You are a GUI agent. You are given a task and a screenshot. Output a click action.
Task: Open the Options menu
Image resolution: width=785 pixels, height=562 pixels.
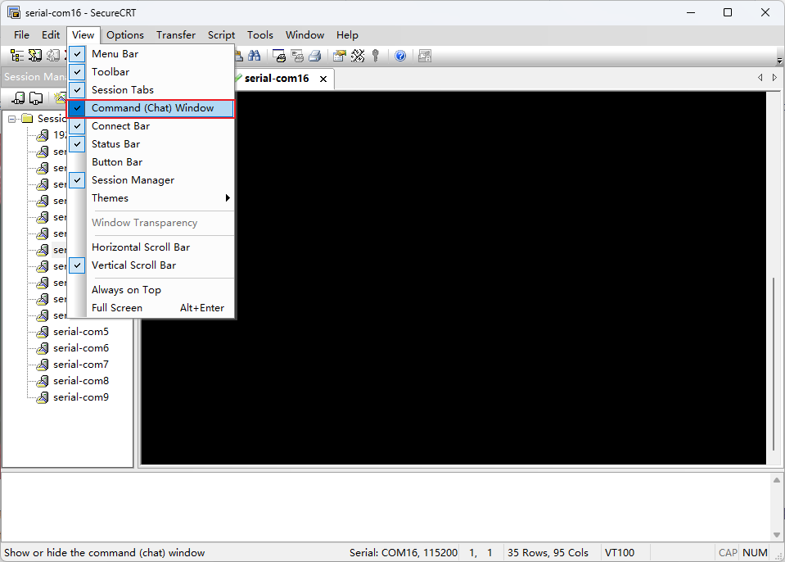click(x=125, y=35)
